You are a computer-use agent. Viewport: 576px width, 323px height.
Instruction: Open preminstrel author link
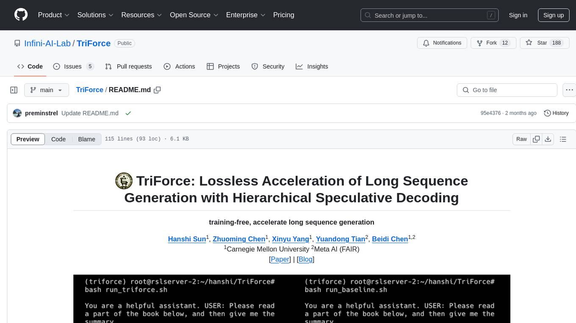(x=42, y=113)
